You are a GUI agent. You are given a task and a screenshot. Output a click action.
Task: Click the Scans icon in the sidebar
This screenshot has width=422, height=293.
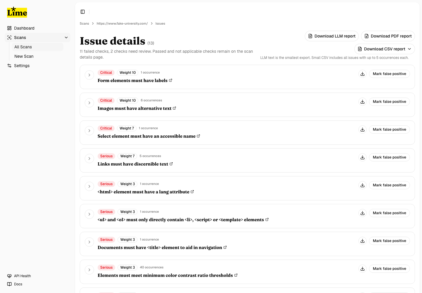click(x=9, y=38)
